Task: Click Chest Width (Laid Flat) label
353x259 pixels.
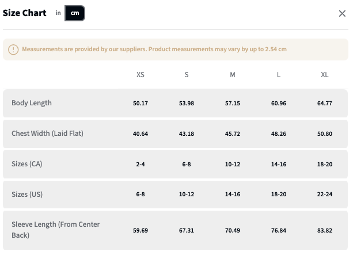Action: coord(48,134)
